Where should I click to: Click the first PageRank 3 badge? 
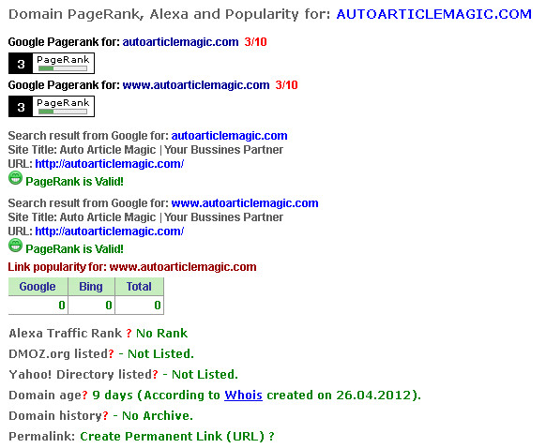52,64
